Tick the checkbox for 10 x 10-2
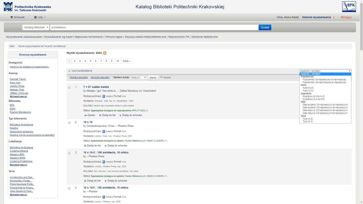 point(69,153)
